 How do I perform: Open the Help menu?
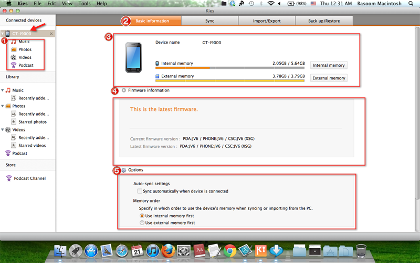(x=101, y=4)
